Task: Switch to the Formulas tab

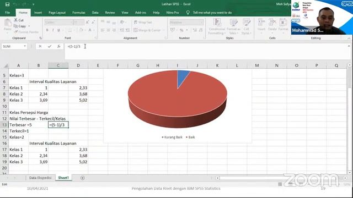Action: point(79,13)
